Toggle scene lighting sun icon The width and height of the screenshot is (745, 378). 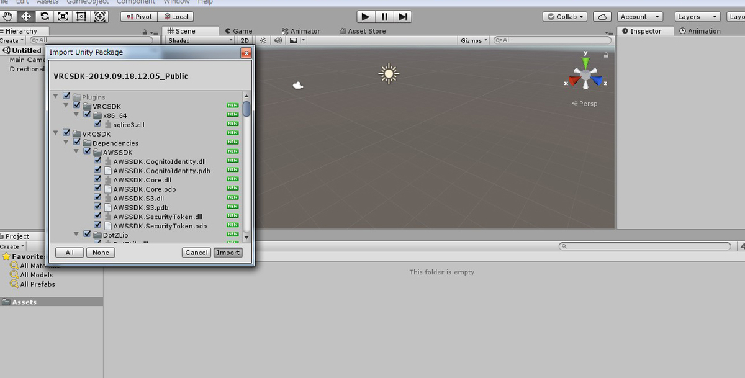[x=263, y=40]
